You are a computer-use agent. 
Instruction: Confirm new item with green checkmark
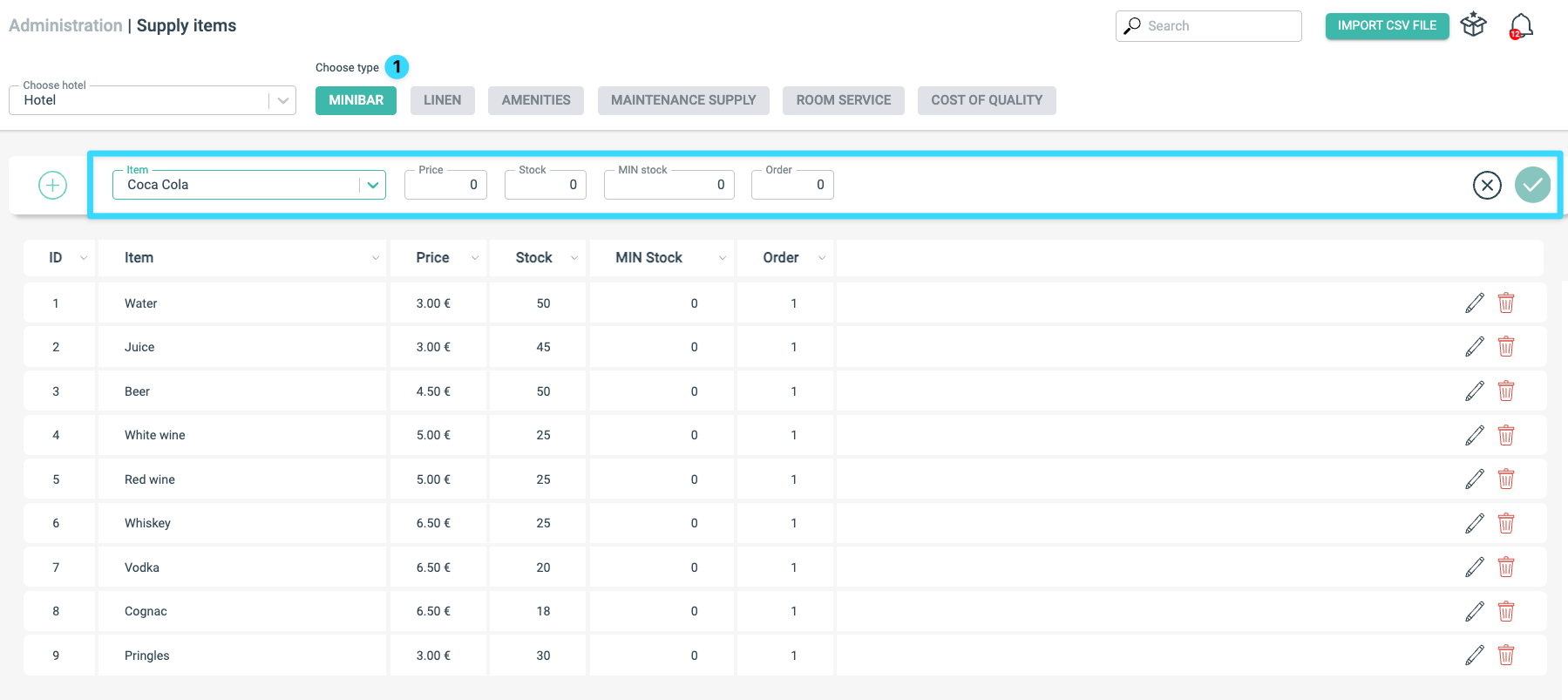tap(1532, 185)
